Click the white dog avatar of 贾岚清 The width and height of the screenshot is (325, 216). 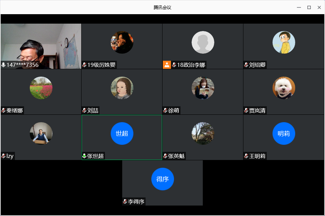pos(284,88)
